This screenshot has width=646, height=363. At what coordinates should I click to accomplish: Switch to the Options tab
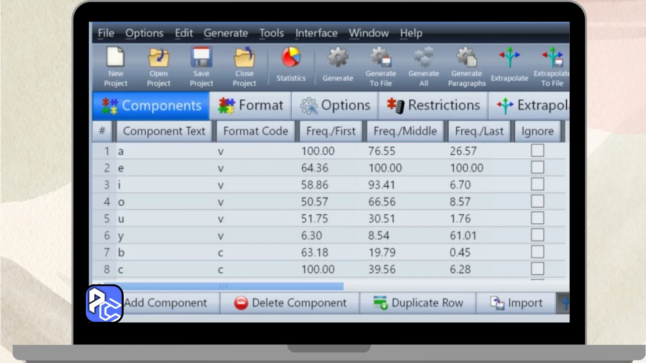[x=335, y=105]
